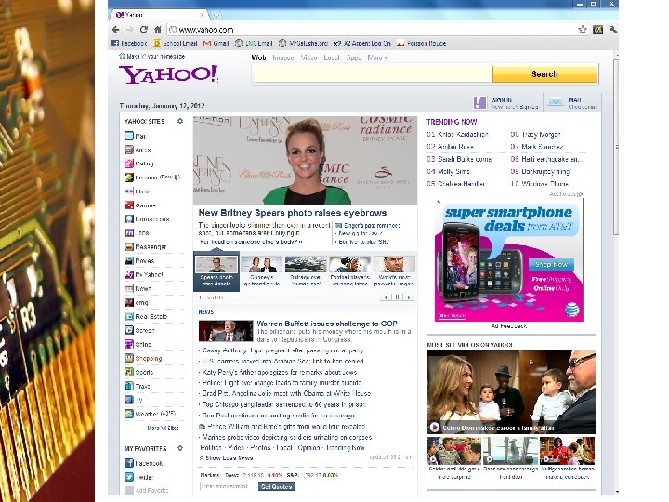Select the Video search tab

point(308,58)
